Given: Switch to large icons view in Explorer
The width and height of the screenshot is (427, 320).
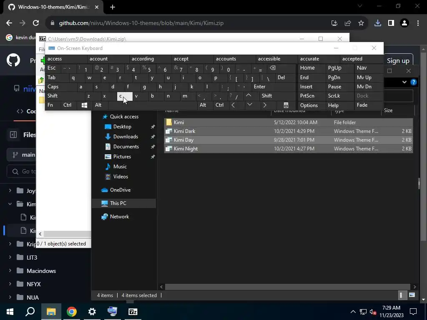Looking at the screenshot, I should 412,295.
